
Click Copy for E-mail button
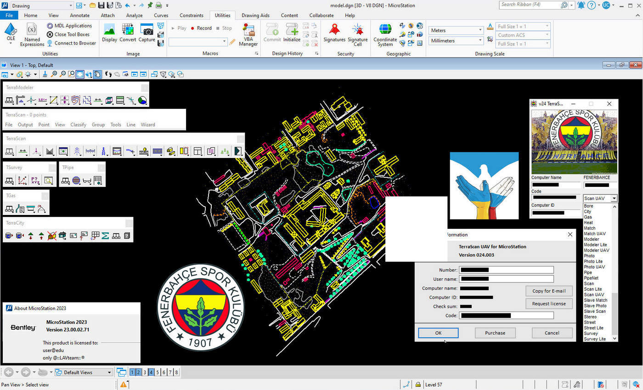tap(549, 291)
